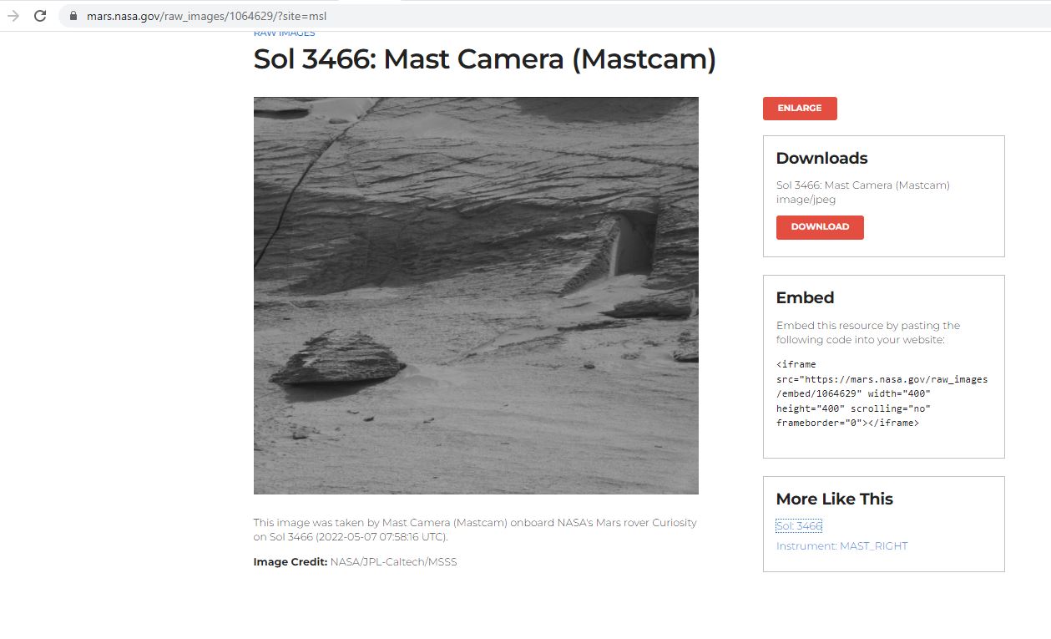Click the 'Embed this resource' description text
Screen dimensions: 1051x639
(868, 332)
